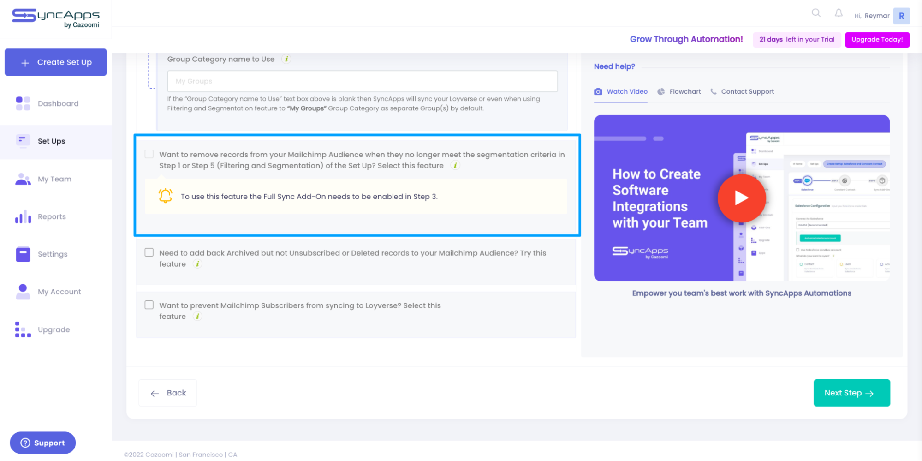Click the Reports bar chart icon
922x461 pixels.
click(x=23, y=216)
